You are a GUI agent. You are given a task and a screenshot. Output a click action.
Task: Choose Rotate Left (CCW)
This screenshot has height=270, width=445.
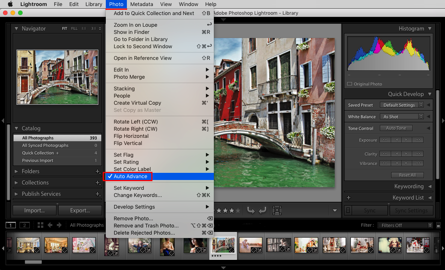click(160, 122)
